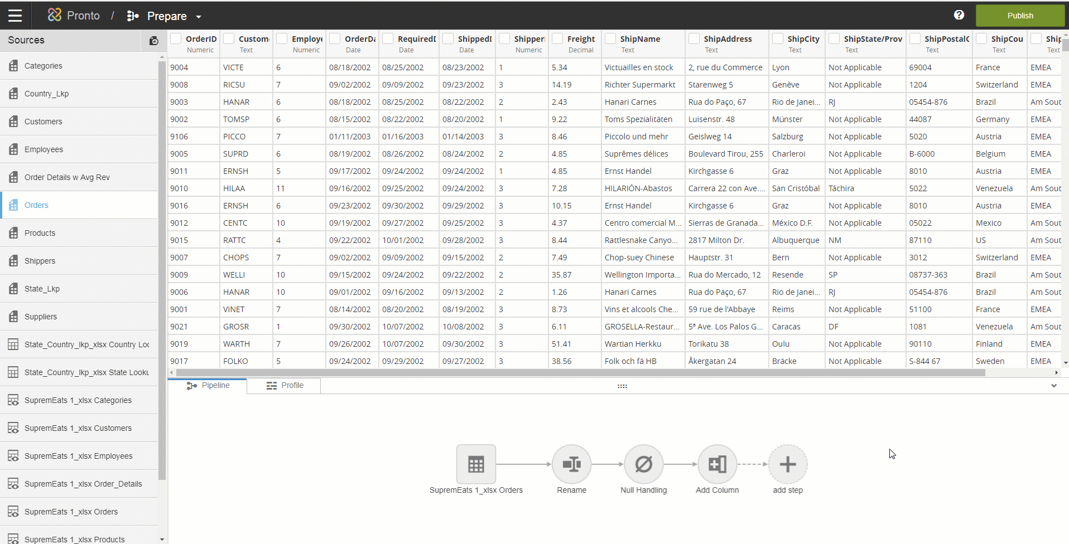The height and width of the screenshot is (544, 1069).
Task: Click the table scroll-right arrow
Action: click(1056, 372)
